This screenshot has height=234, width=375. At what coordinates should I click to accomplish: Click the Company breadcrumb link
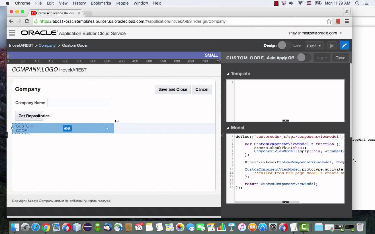pos(47,45)
